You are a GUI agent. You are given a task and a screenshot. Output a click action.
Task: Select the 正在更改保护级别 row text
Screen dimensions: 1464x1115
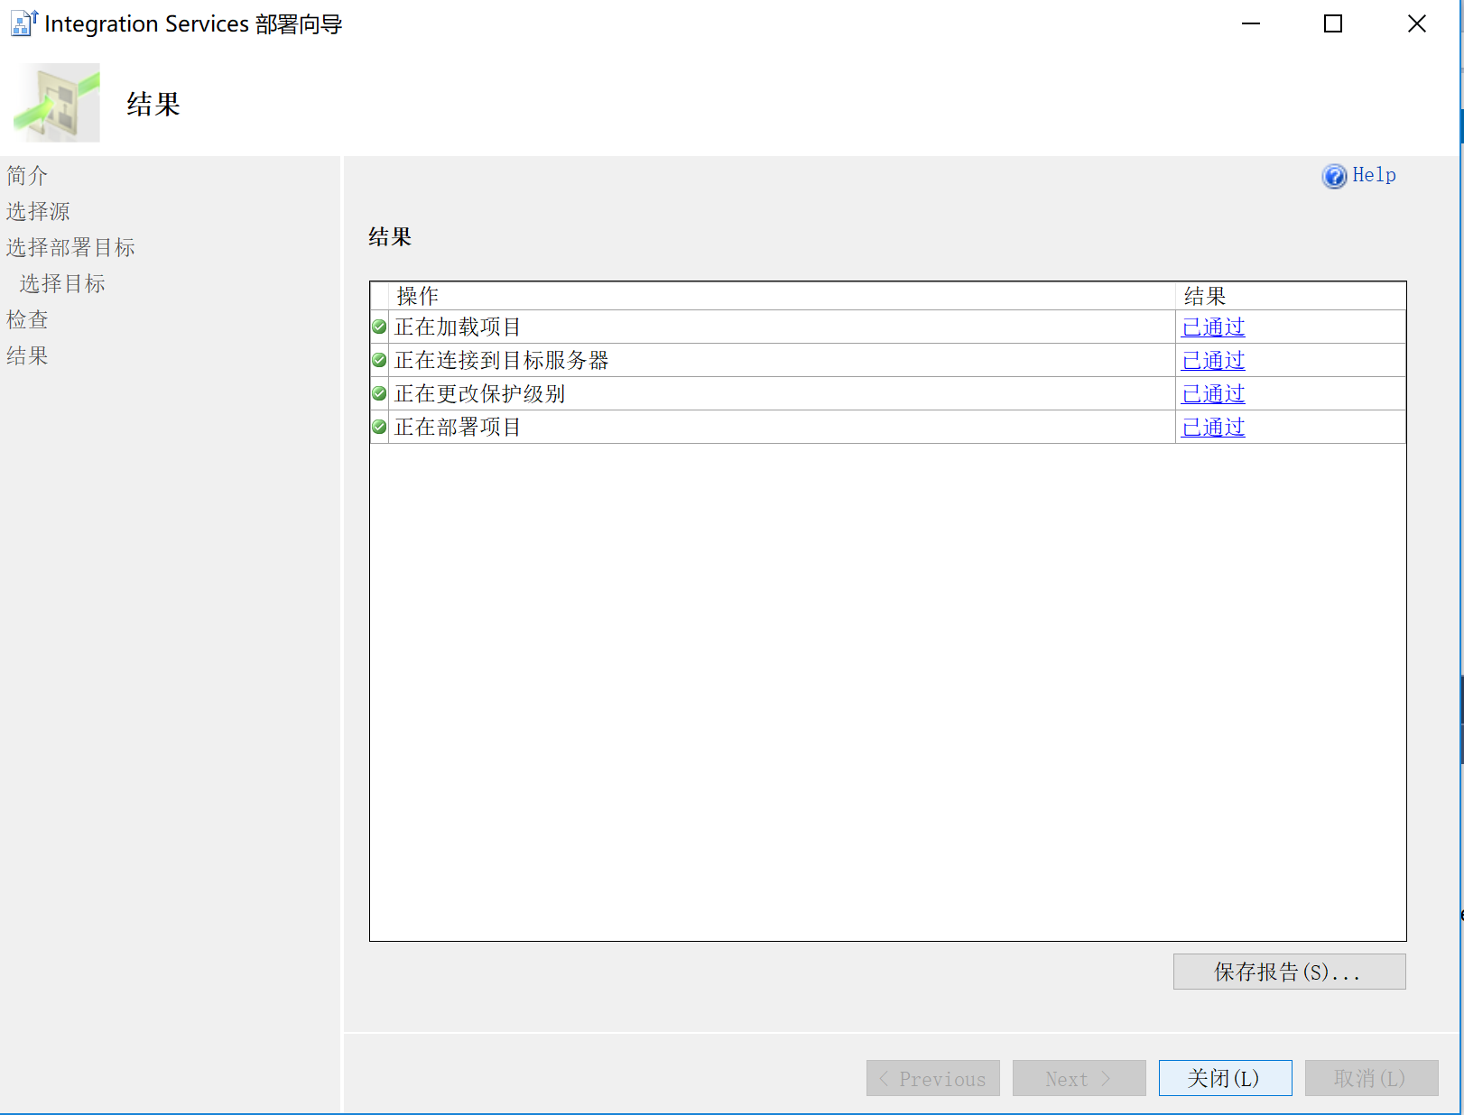tap(480, 393)
